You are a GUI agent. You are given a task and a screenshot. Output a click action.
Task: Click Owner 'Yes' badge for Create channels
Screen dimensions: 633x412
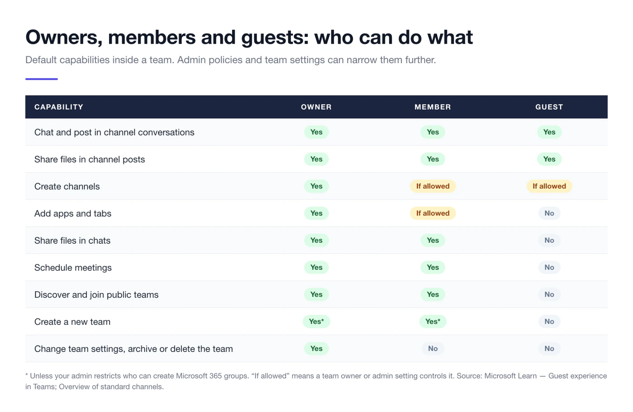click(x=316, y=186)
